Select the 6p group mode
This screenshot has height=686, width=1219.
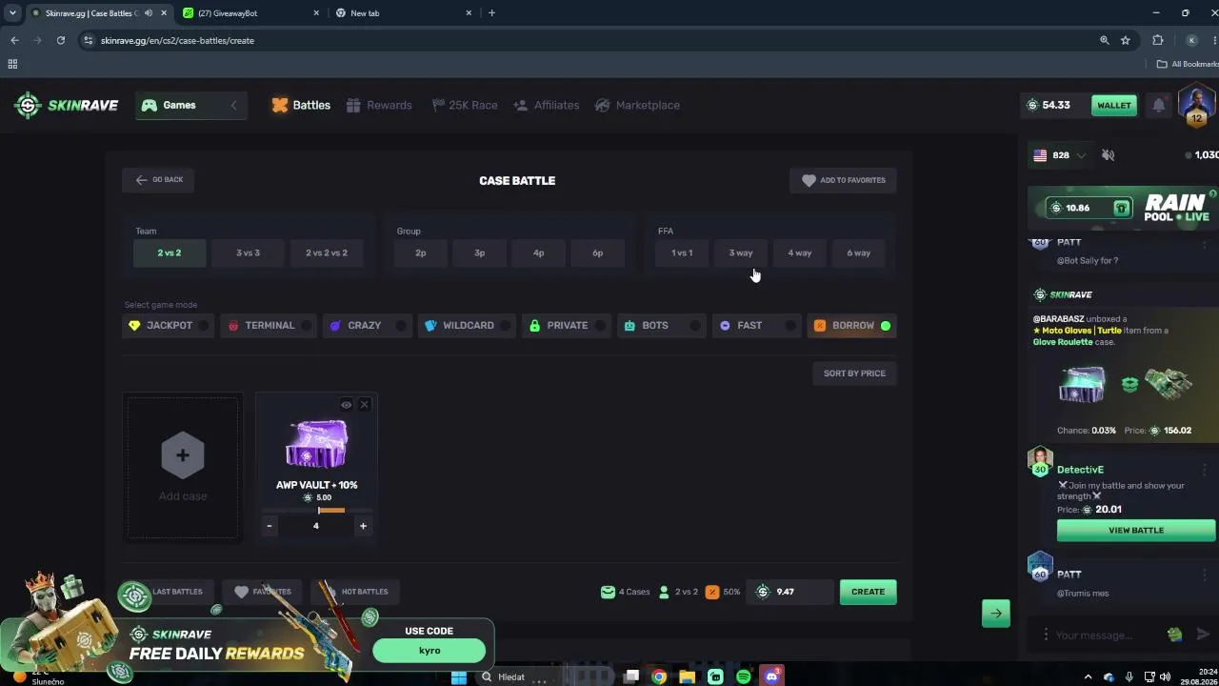[598, 252]
